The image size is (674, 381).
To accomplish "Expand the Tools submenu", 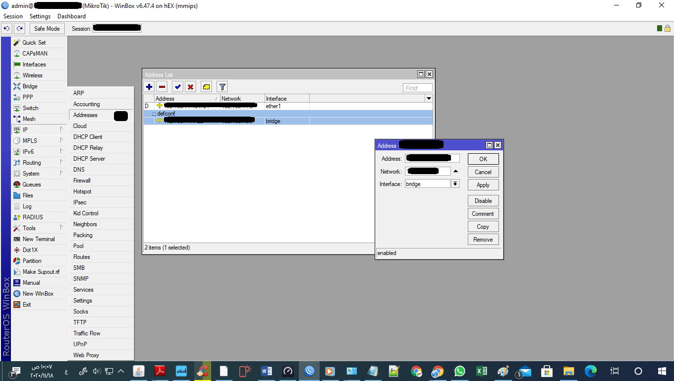I will point(39,228).
